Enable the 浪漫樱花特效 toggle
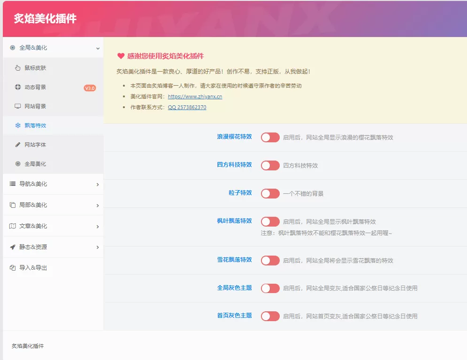The width and height of the screenshot is (467, 360). 270,137
